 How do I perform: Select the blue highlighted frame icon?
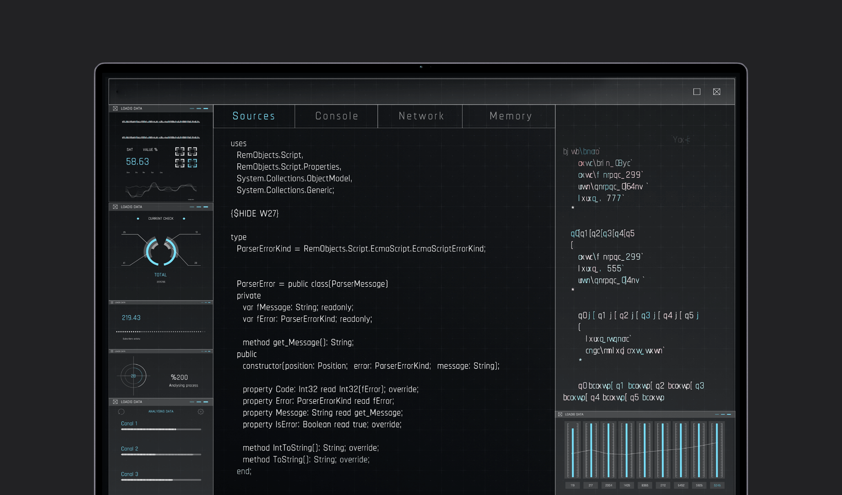[x=192, y=163]
